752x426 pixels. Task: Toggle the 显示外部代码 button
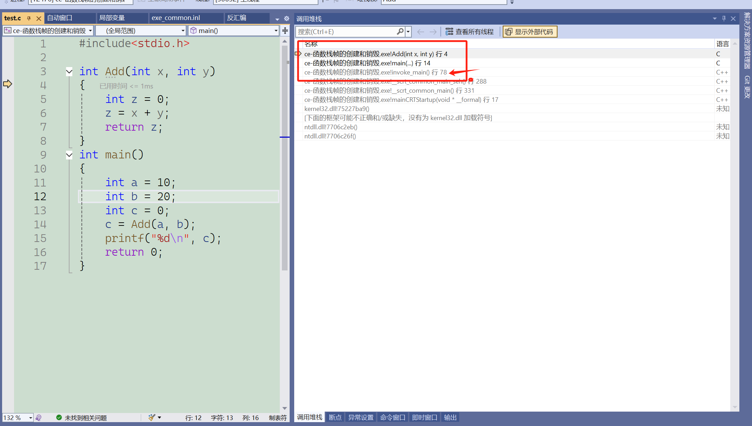(530, 32)
